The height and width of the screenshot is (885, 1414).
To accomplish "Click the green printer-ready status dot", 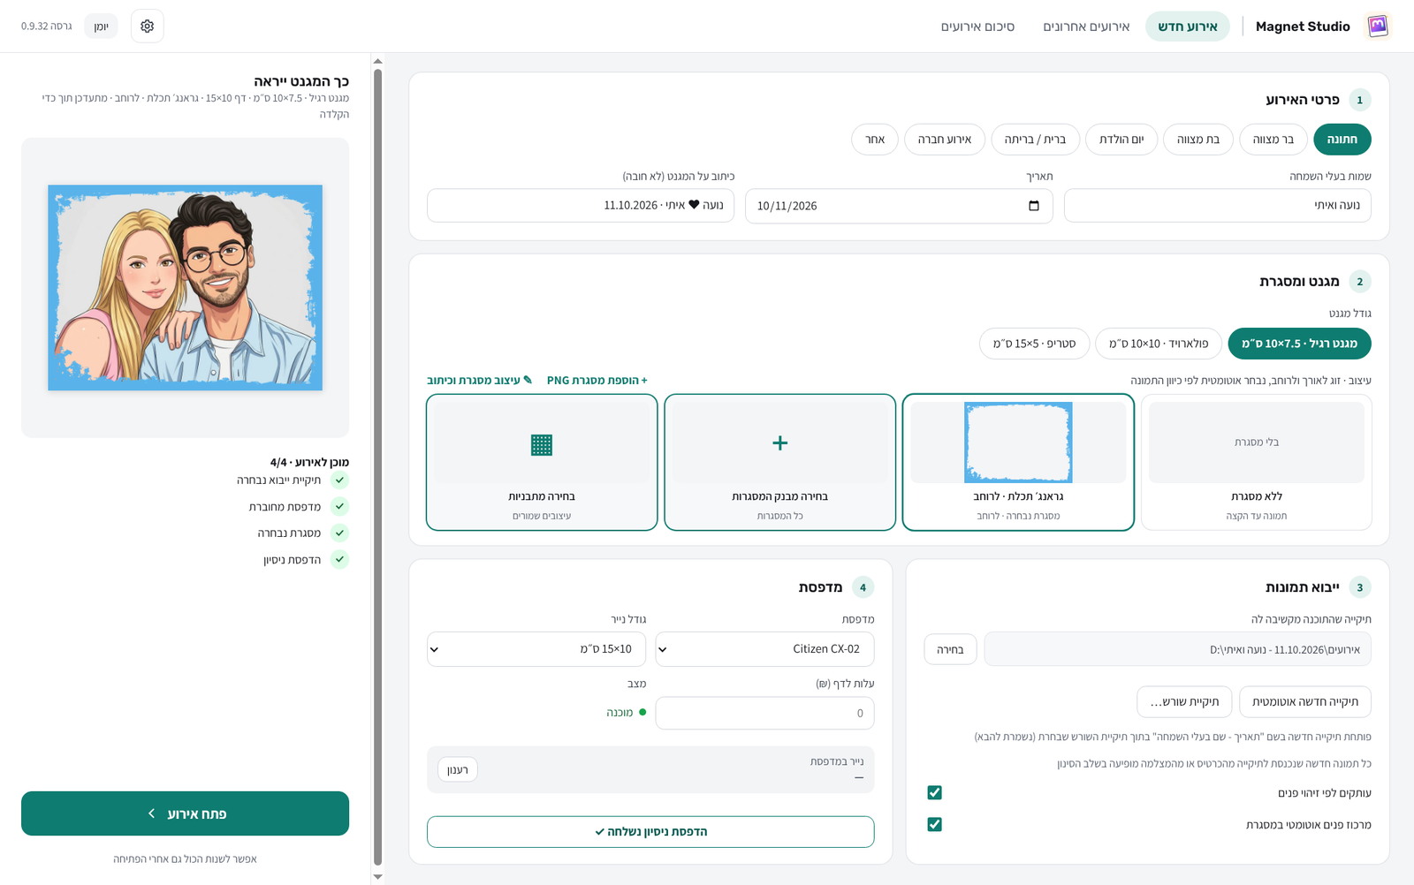I will click(x=642, y=712).
